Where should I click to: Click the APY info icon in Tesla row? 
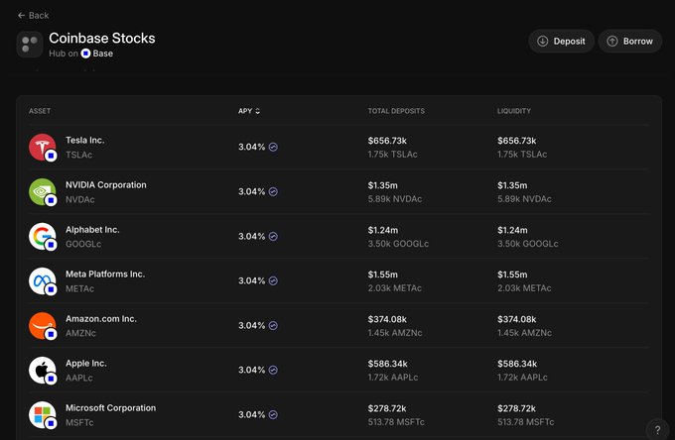click(273, 147)
